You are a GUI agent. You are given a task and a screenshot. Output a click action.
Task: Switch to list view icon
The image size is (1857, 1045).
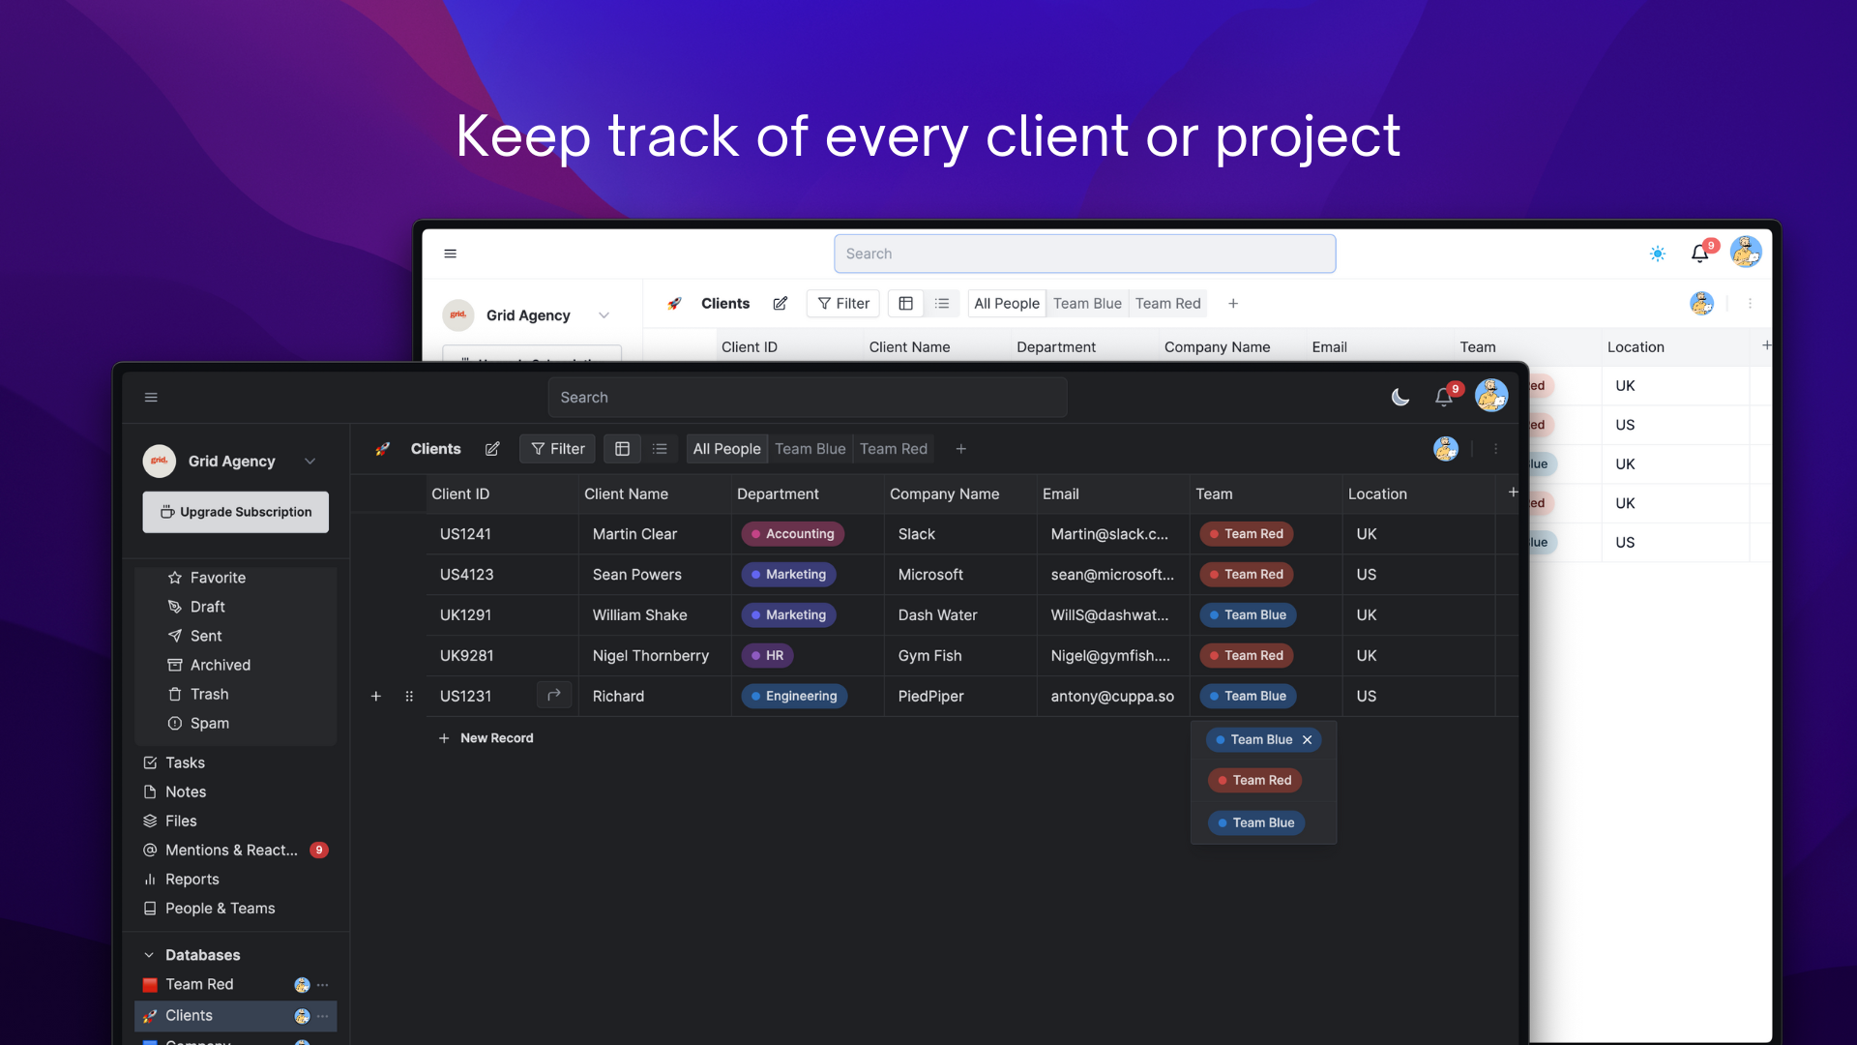click(x=660, y=449)
